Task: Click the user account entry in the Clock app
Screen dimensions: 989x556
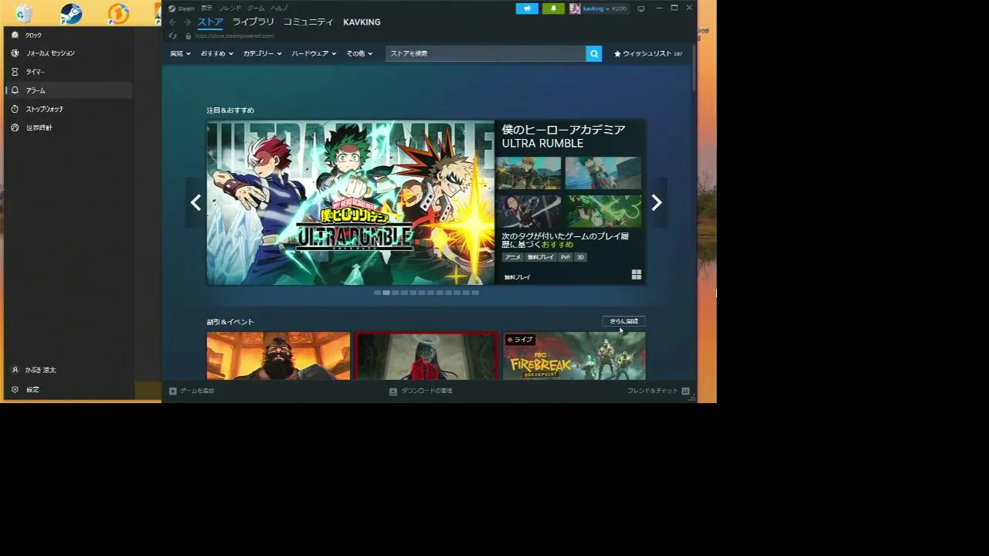Action: click(70, 370)
